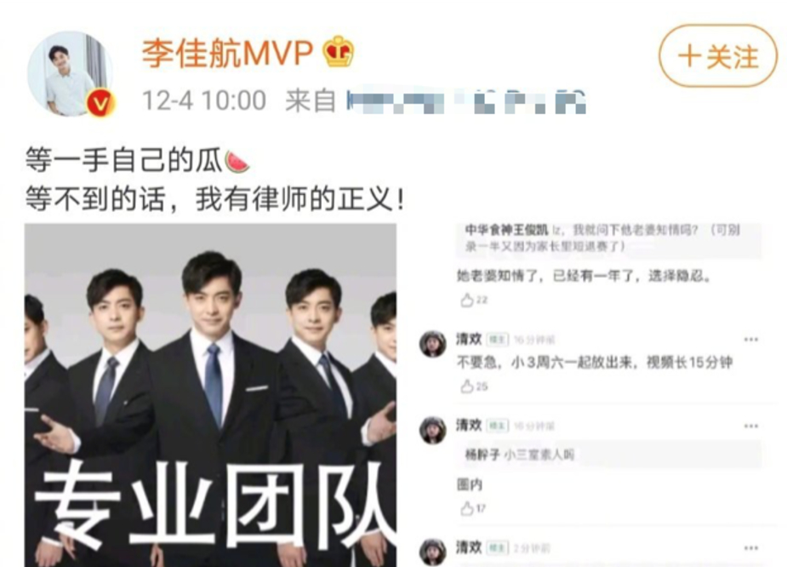Tap the blurred post source link
Viewport: 787px width, 567px height.
(x=466, y=102)
